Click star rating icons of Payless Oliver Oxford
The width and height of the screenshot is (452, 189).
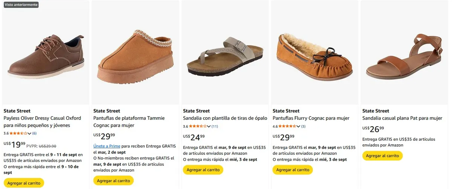(x=18, y=133)
